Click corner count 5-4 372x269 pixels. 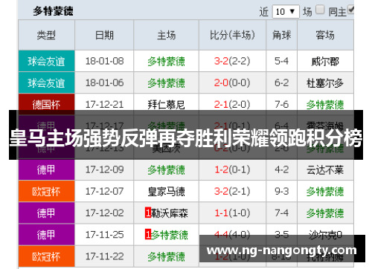[281, 61]
